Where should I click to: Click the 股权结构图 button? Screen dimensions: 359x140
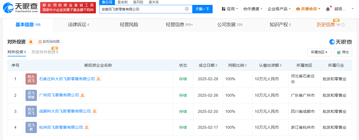(49, 42)
